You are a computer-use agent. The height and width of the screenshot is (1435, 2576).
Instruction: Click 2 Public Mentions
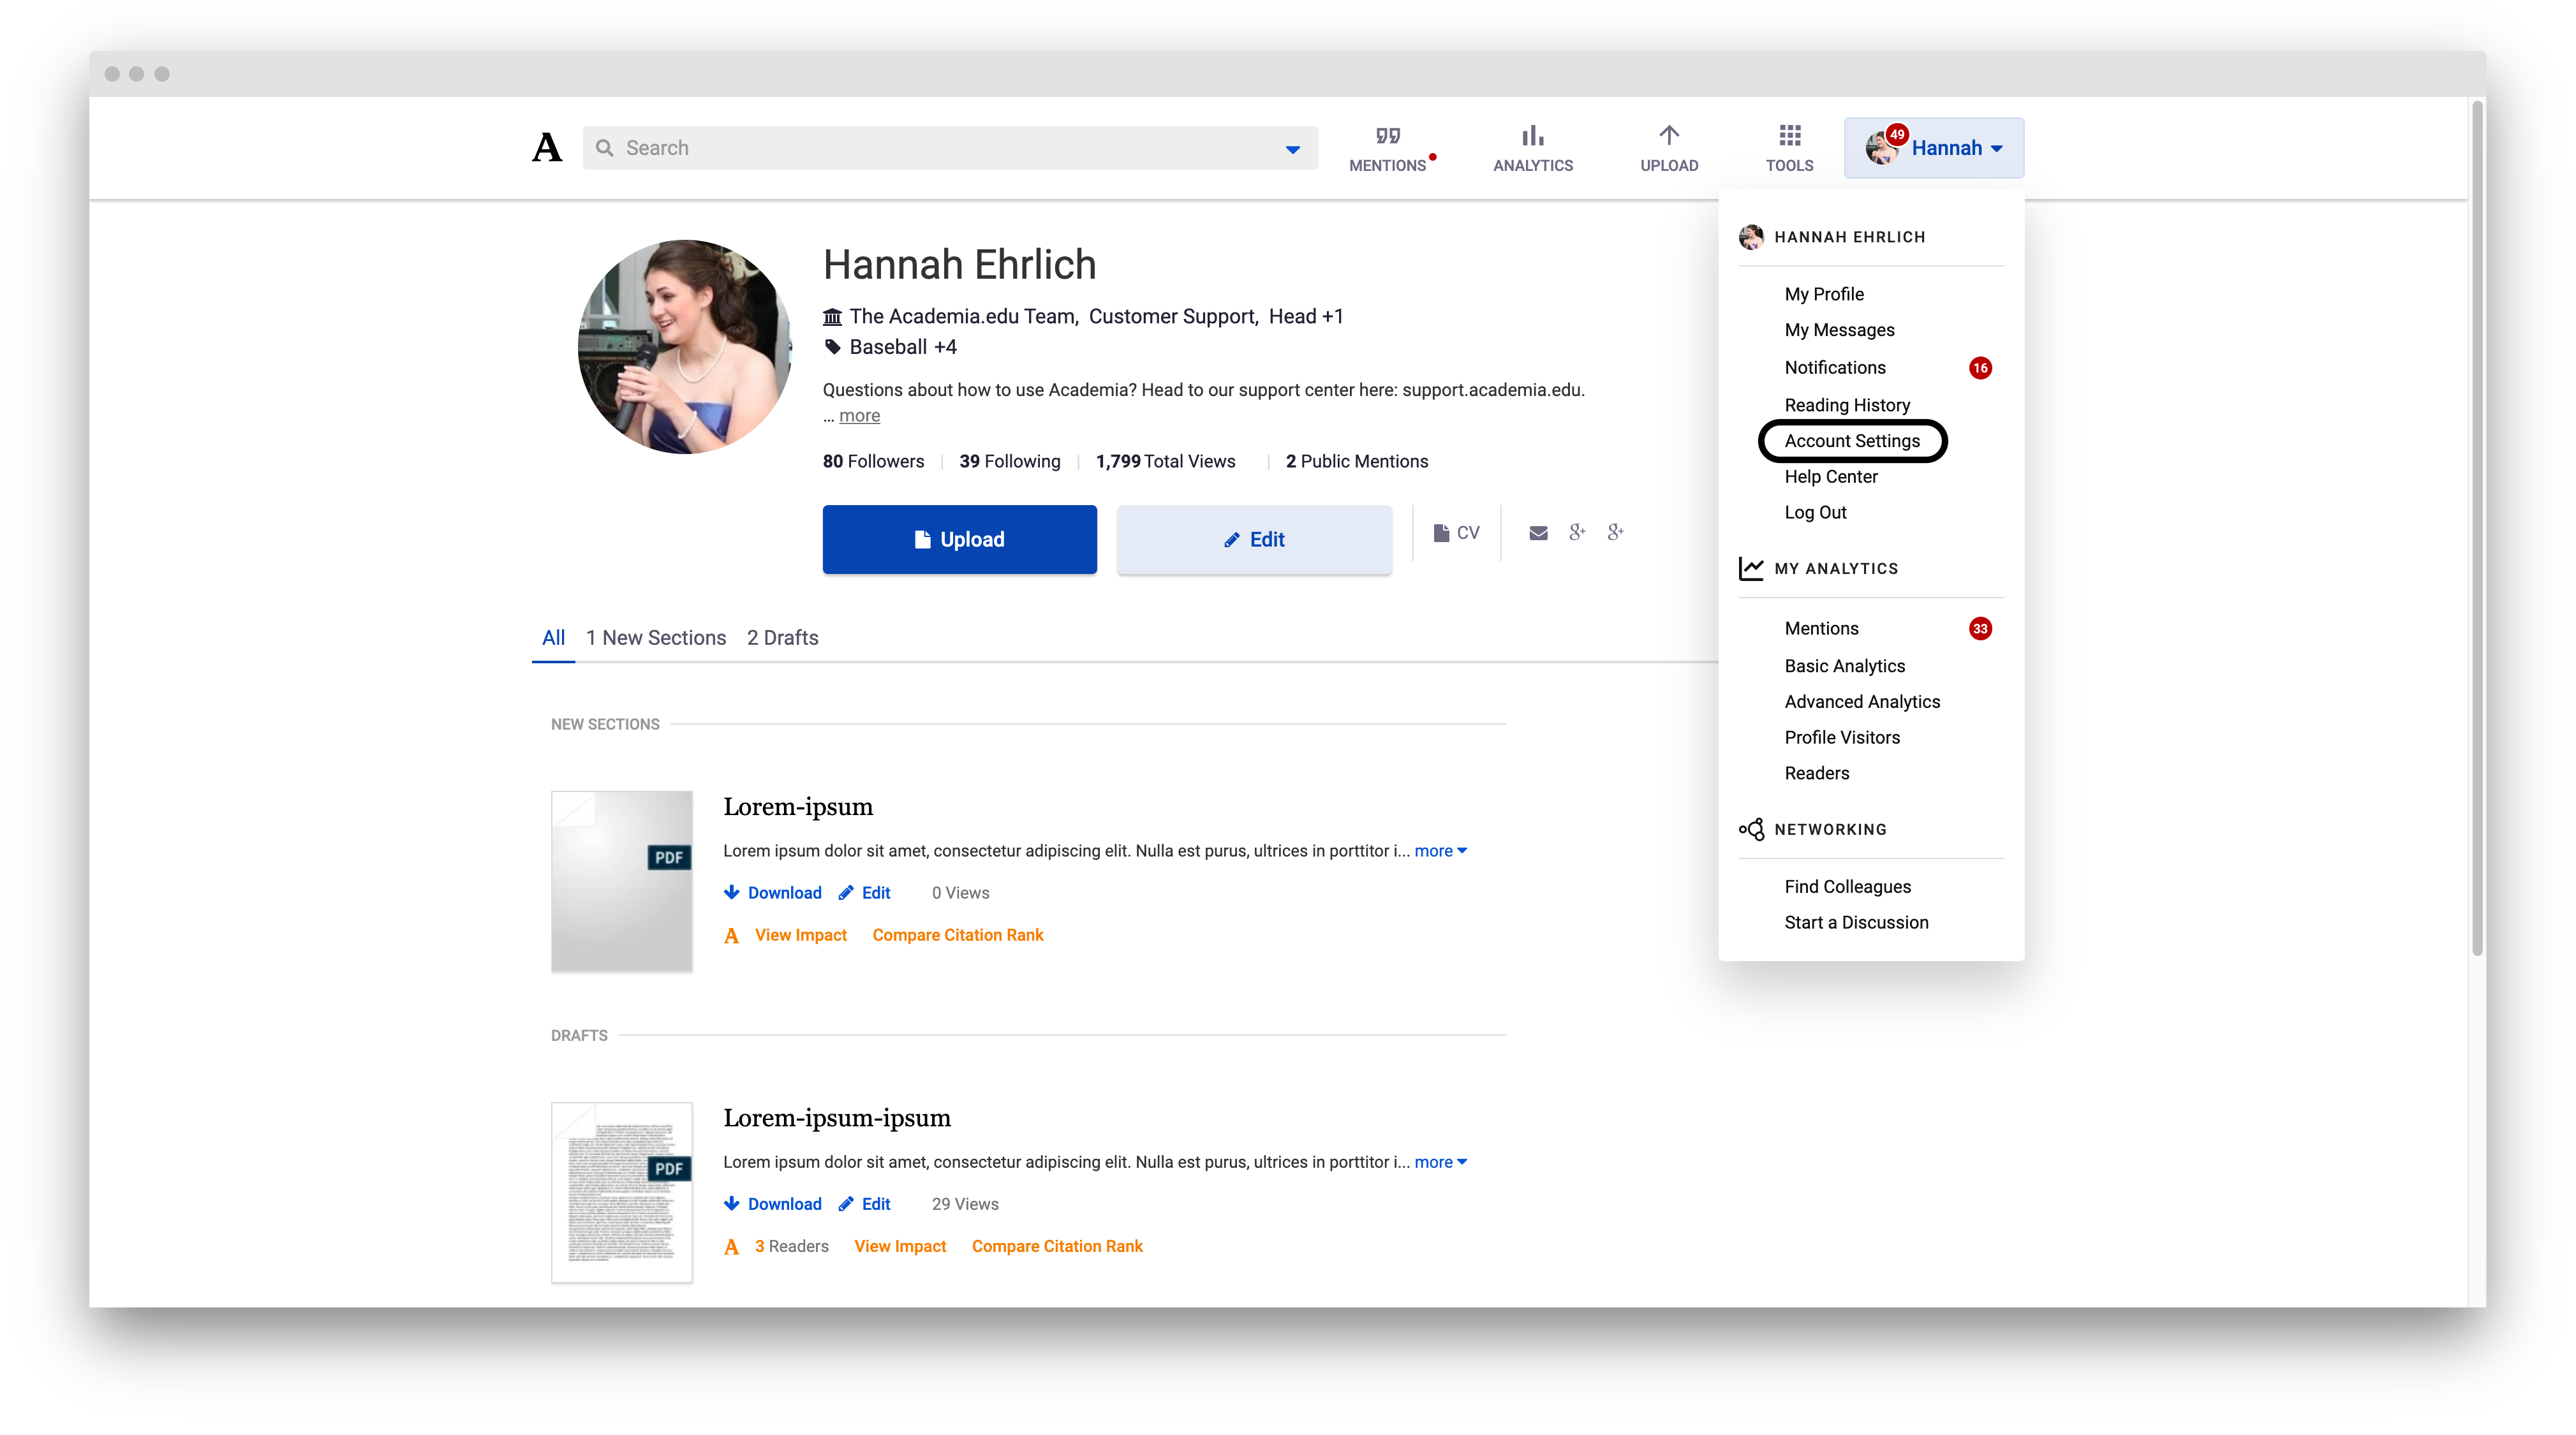(x=1356, y=461)
